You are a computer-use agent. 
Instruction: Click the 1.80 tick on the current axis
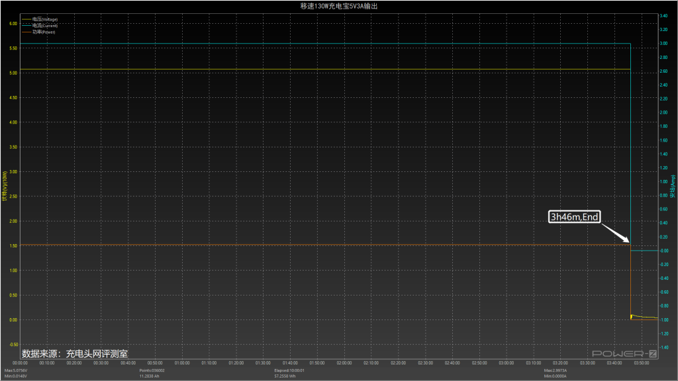pos(663,126)
